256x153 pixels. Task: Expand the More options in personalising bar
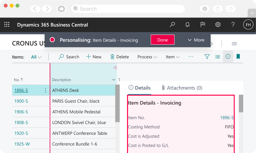pos(196,40)
